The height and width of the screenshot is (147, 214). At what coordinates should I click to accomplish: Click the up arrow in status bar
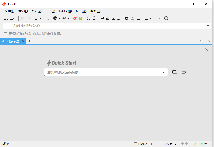(x=182, y=144)
